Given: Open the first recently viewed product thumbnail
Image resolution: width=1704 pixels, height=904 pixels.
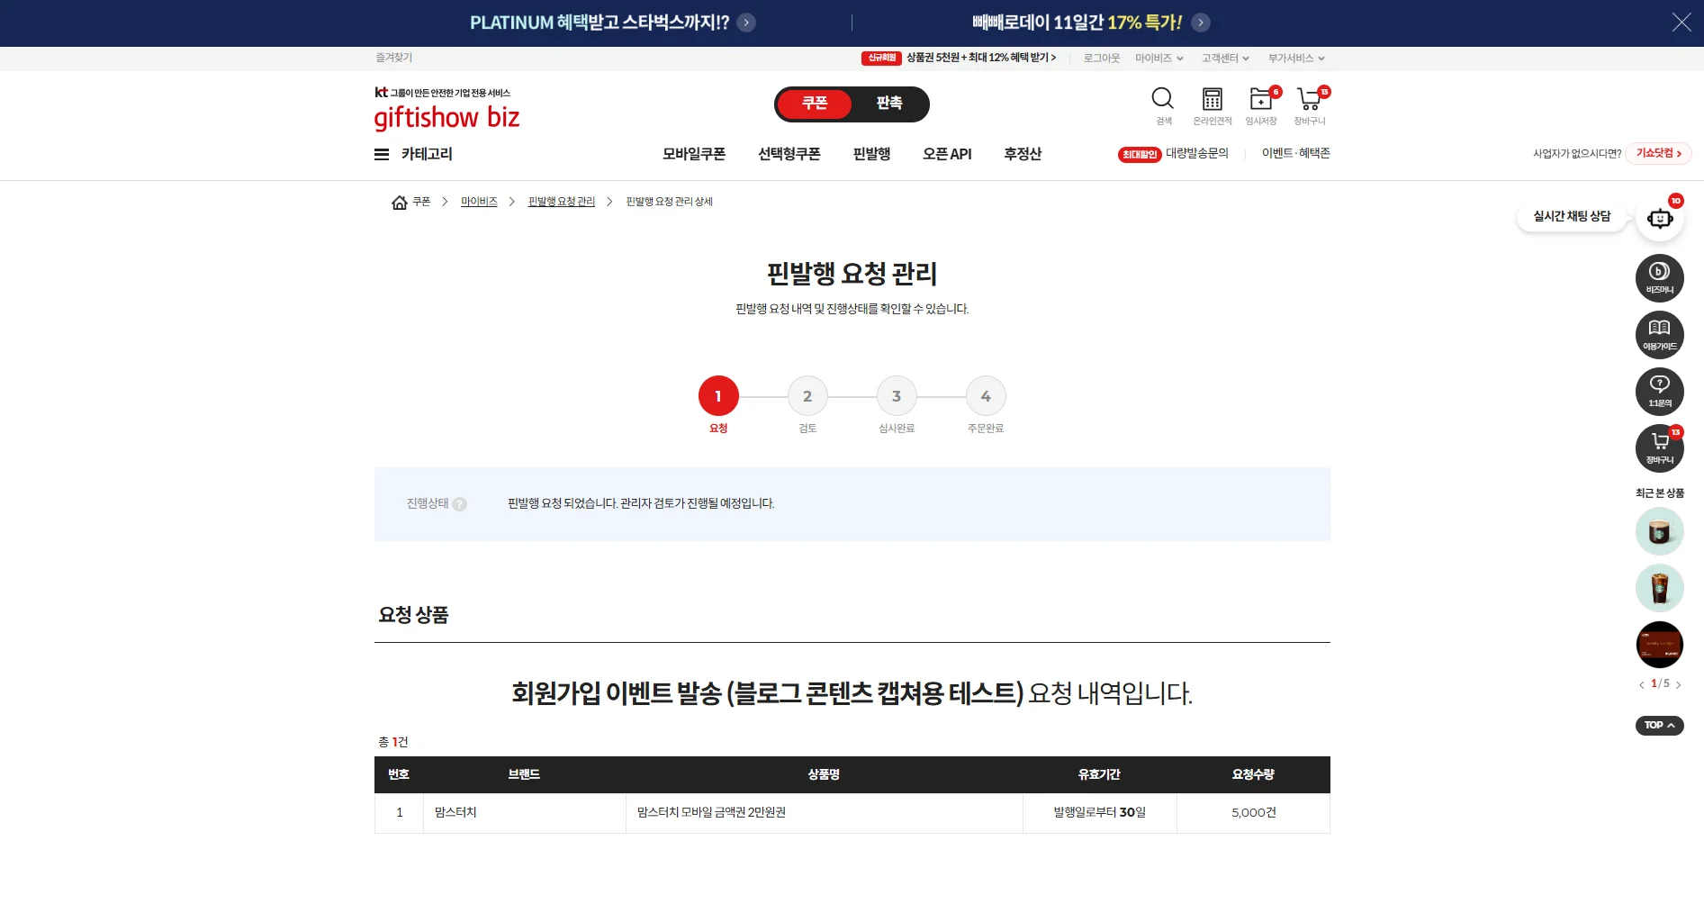Looking at the screenshot, I should coord(1659,531).
